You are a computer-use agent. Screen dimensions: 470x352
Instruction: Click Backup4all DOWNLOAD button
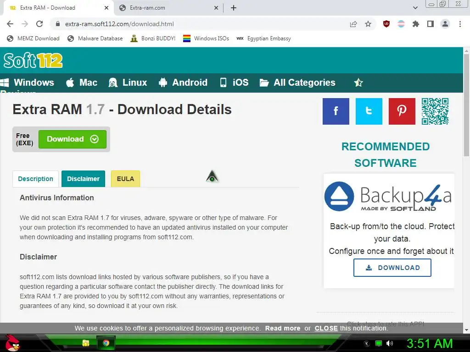[392, 268]
